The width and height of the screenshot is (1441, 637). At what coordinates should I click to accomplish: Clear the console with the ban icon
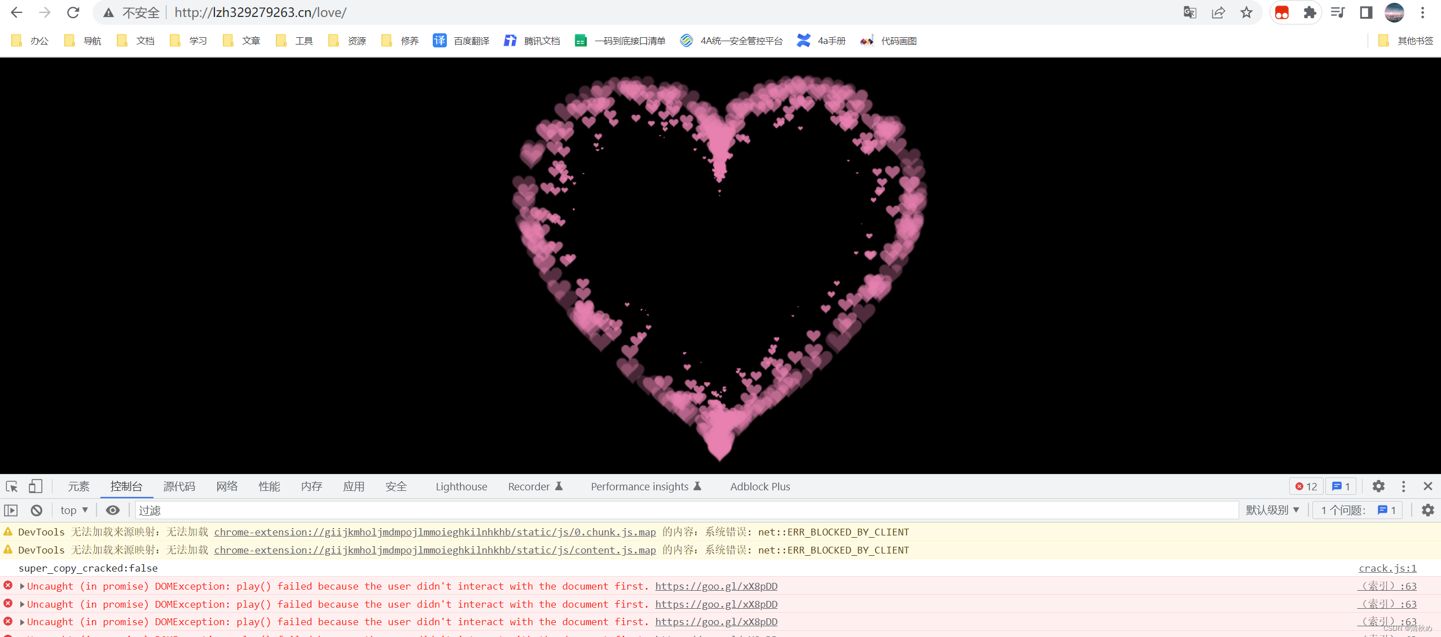(37, 511)
